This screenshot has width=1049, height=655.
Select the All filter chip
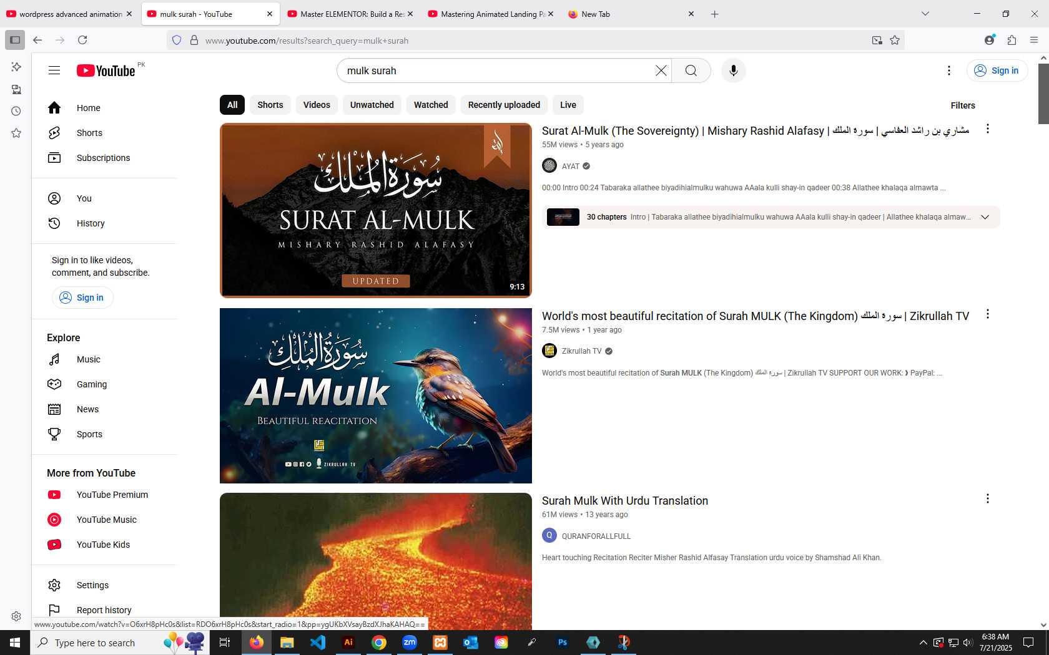click(232, 105)
